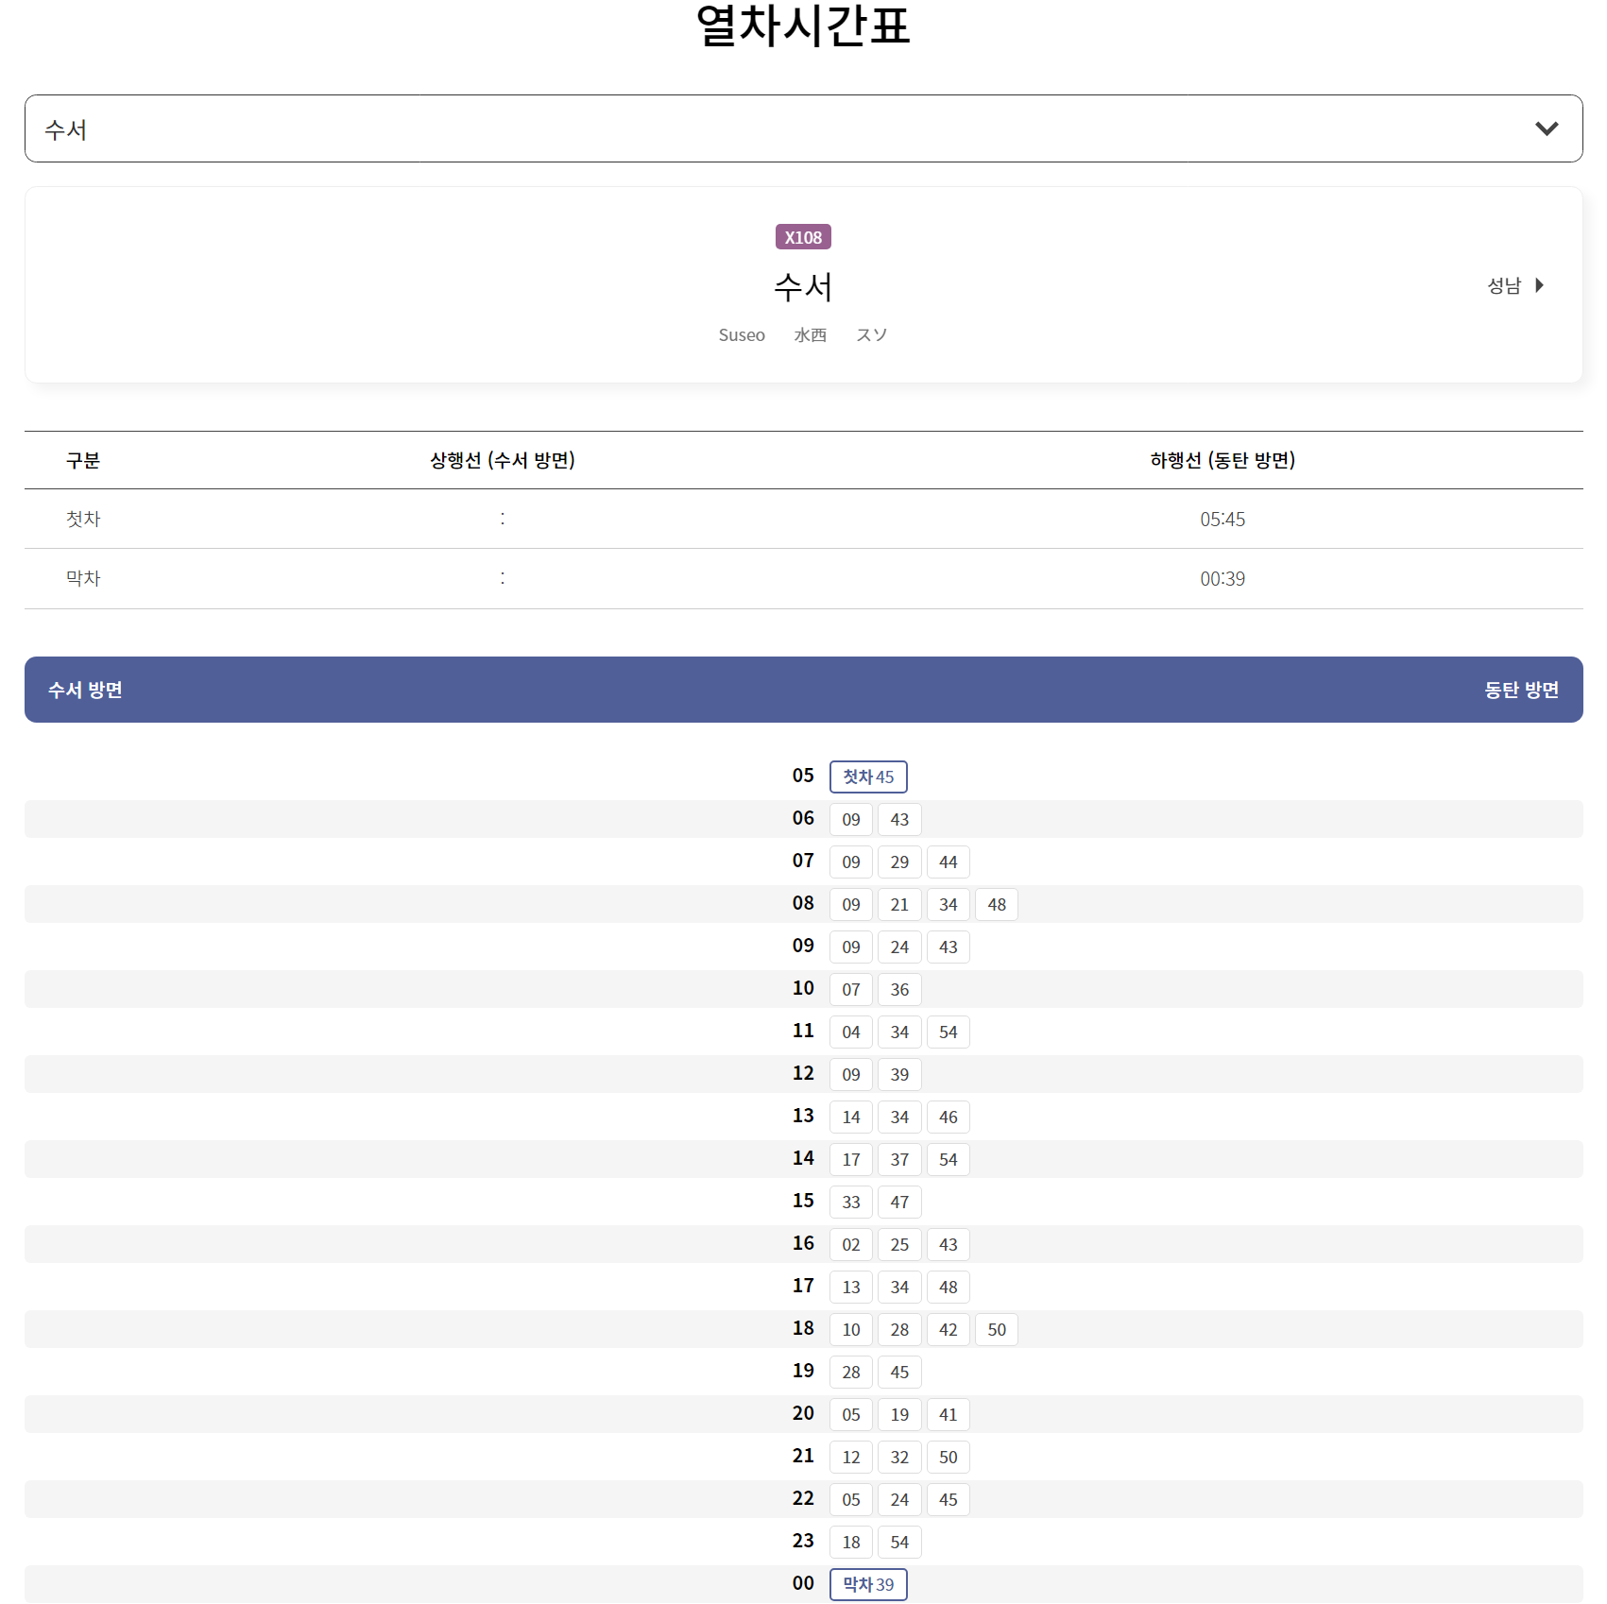Click the 동탄 방면 header label
The height and width of the screenshot is (1604, 1607).
coord(1521,690)
